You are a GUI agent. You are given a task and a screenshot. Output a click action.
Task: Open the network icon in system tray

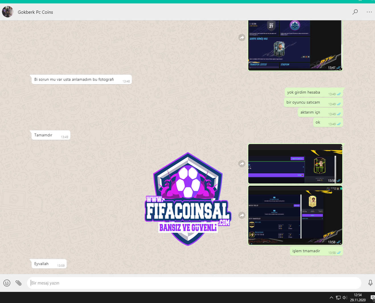pos(338,298)
